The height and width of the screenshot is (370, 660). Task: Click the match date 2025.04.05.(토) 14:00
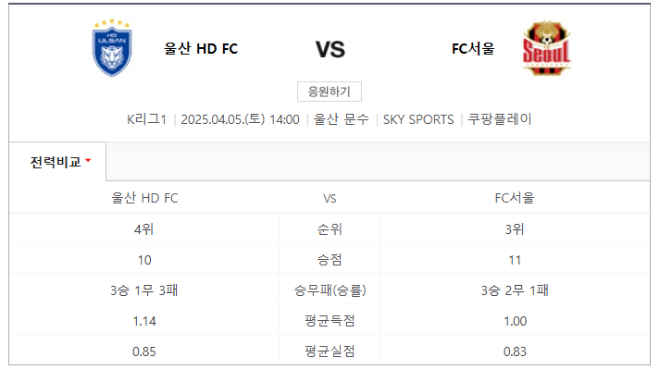[241, 119]
